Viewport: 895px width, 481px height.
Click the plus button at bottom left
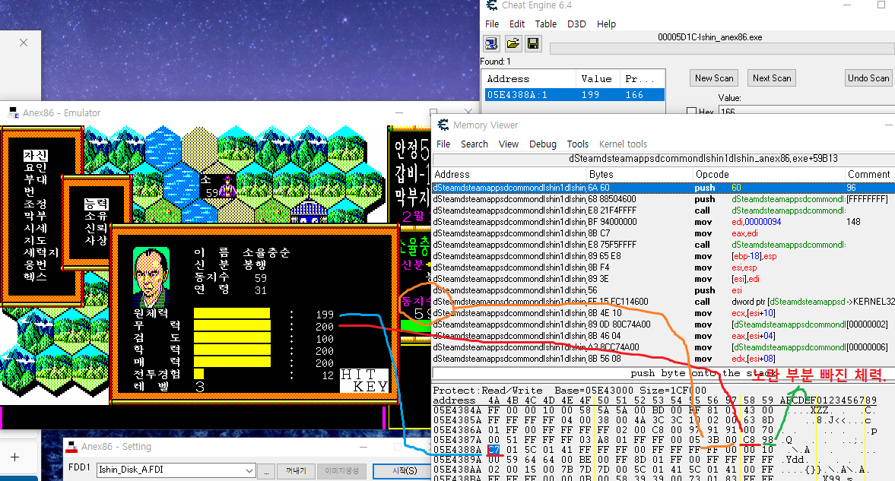click(15, 457)
